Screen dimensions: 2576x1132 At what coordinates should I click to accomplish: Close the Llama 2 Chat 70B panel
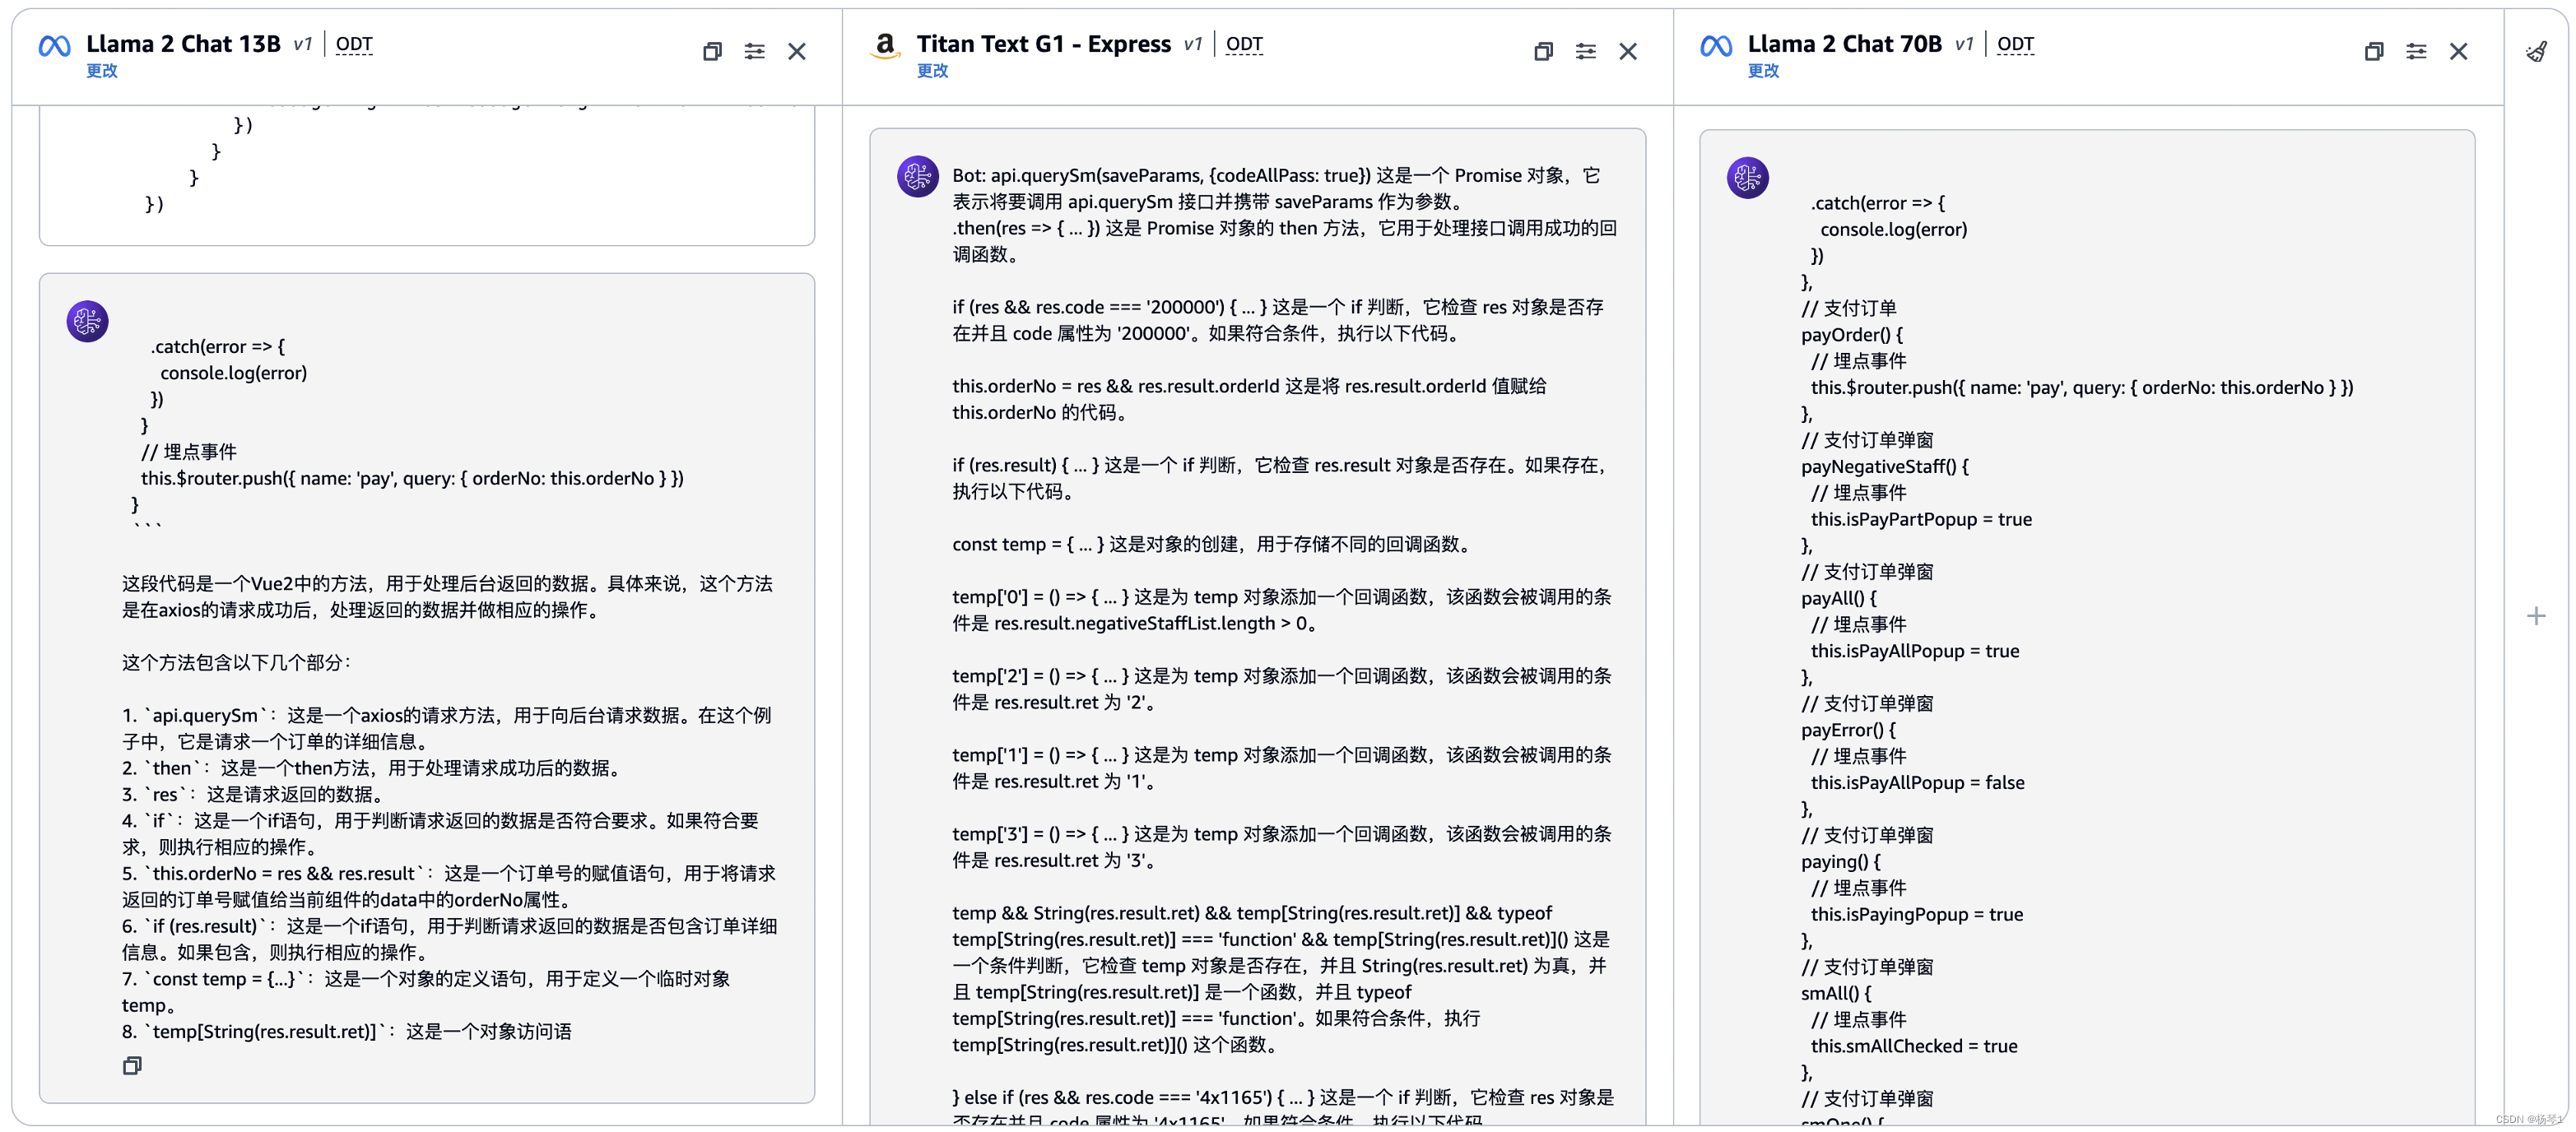tap(2458, 51)
